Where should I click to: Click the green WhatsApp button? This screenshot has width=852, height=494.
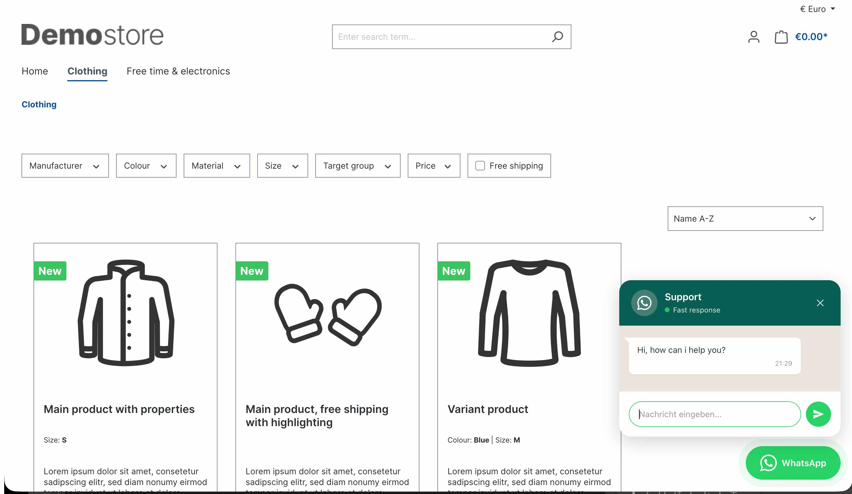click(x=793, y=463)
